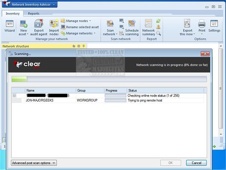The width and height of the screenshot is (226, 170).
Task: Click the magnifier icon in Report group
Action: tap(159, 33)
